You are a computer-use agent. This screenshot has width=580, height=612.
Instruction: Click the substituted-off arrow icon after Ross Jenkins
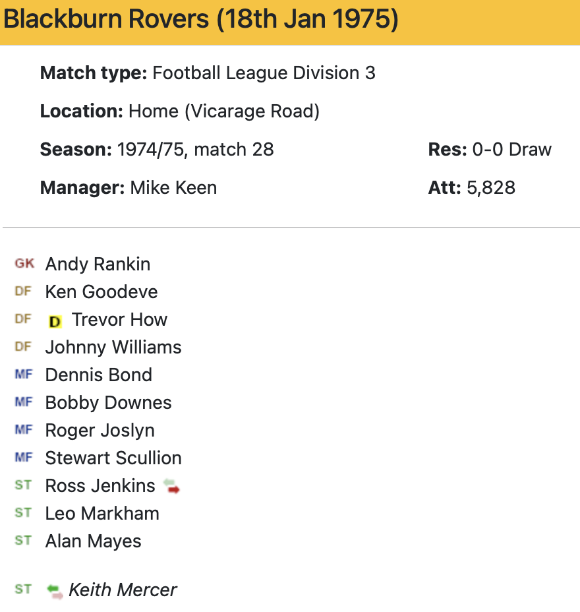[172, 487]
